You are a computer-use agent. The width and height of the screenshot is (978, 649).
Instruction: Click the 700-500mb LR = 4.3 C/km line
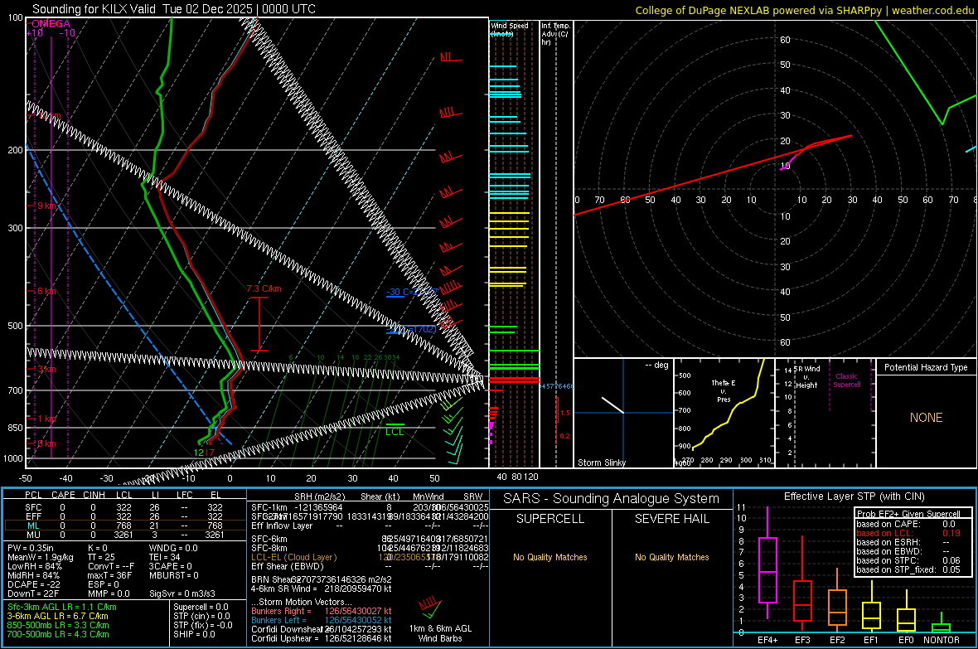(x=58, y=635)
